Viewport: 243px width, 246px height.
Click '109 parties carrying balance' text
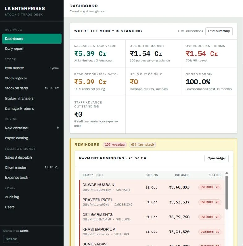150,61
